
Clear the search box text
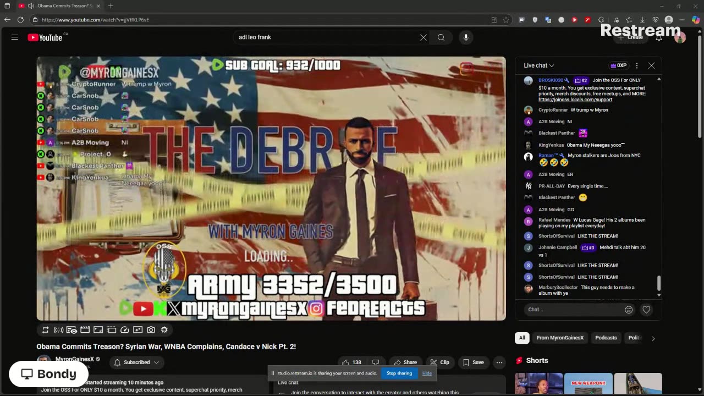(423, 37)
